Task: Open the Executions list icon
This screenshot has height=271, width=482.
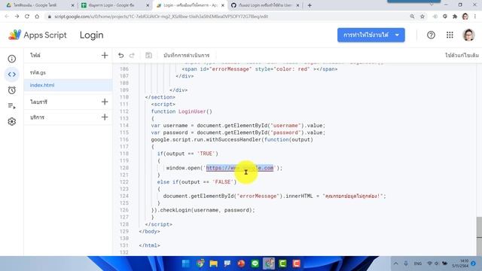Action: pyautogui.click(x=12, y=106)
